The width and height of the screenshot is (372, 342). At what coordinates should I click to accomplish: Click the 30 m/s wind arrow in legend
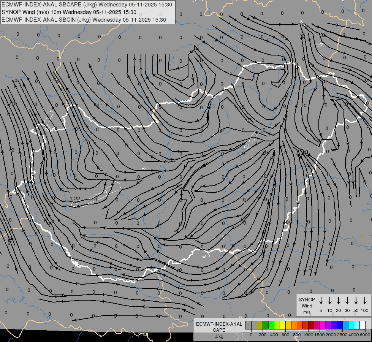pyautogui.click(x=347, y=300)
